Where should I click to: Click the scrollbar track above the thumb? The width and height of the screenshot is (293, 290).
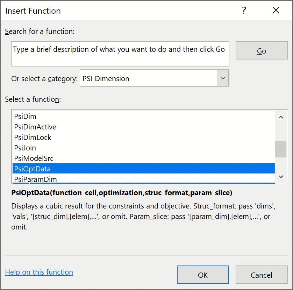pyautogui.click(x=280, y=131)
